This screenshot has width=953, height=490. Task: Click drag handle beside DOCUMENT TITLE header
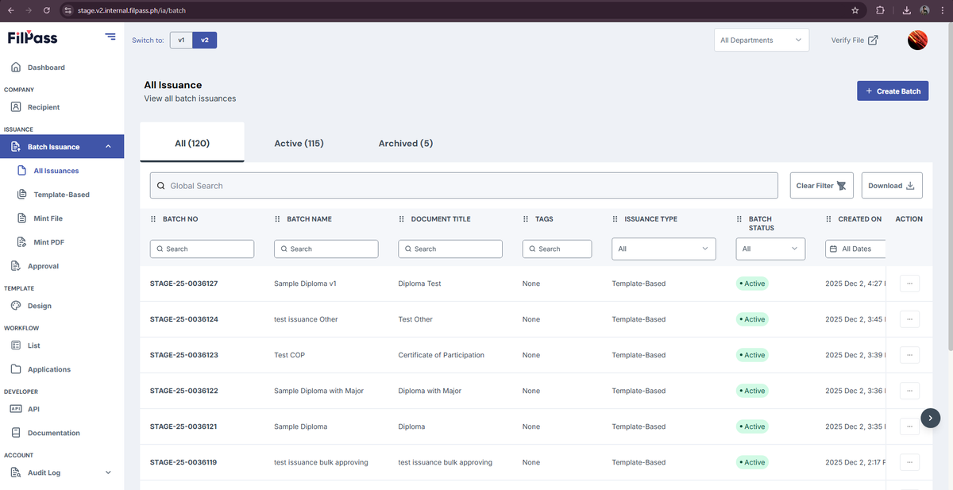pos(402,219)
